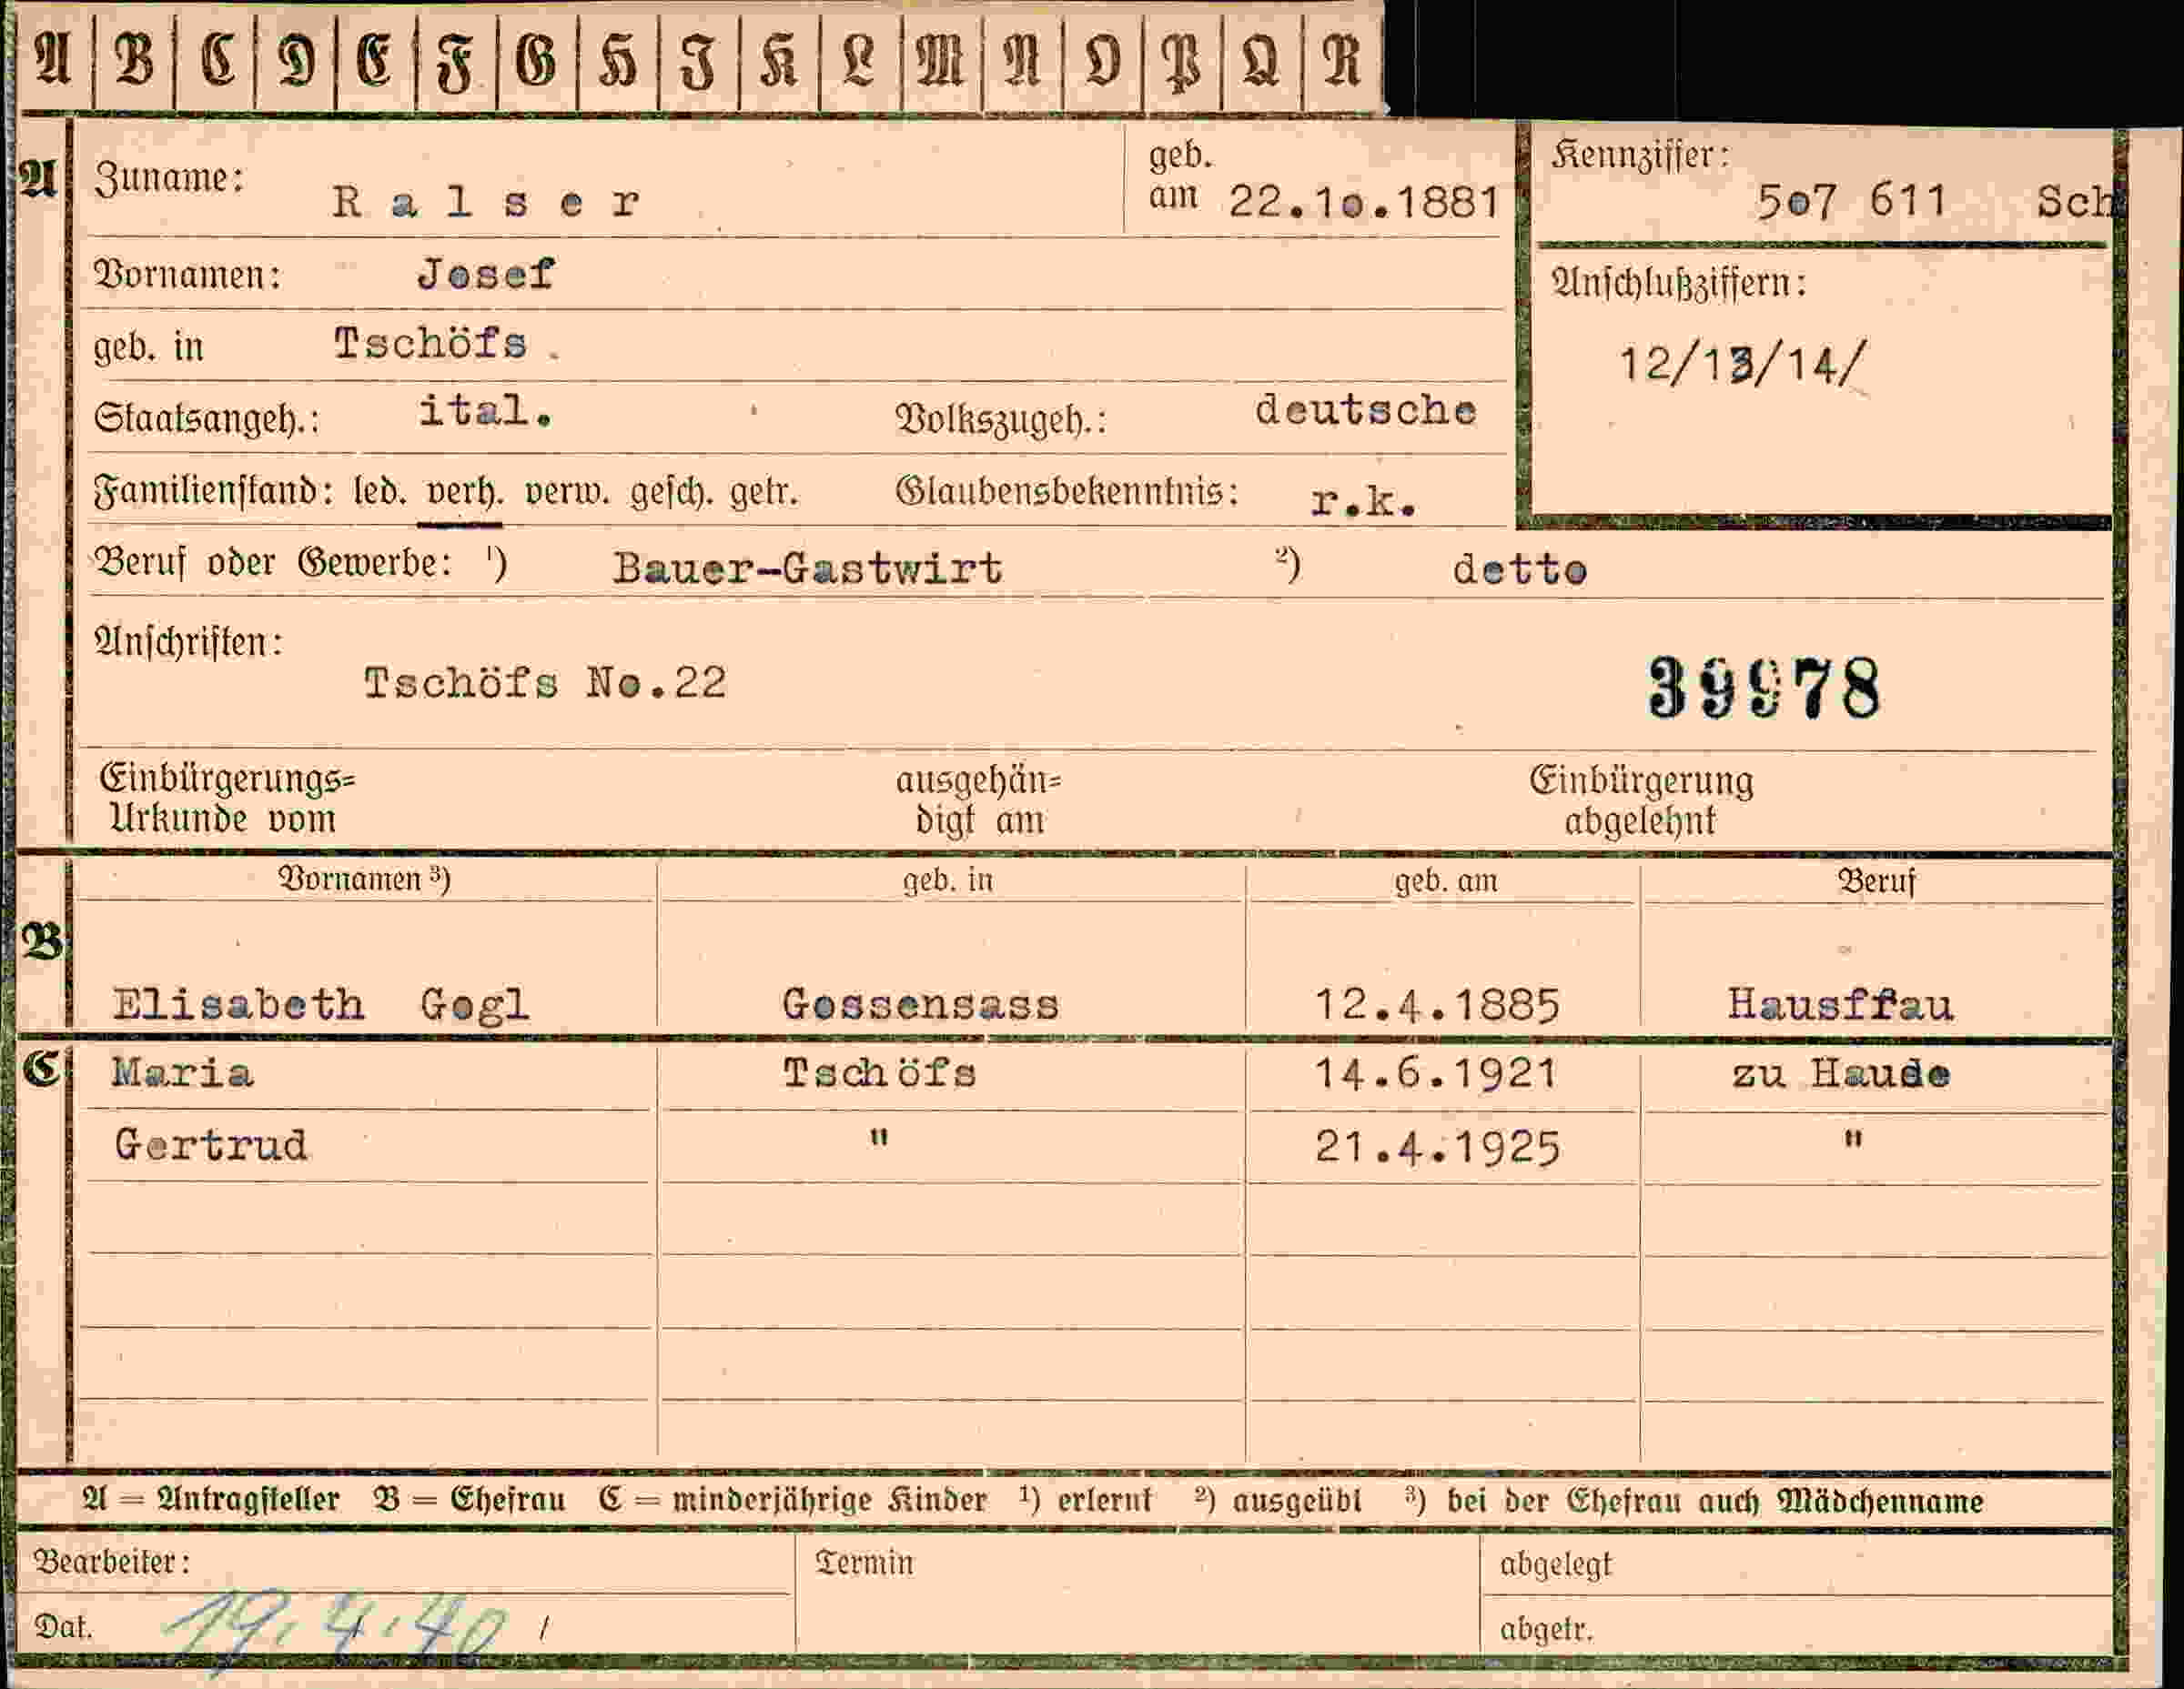Select zu Hause in Beruf column
Viewport: 2184px width, 1689px height.
[1841, 1074]
